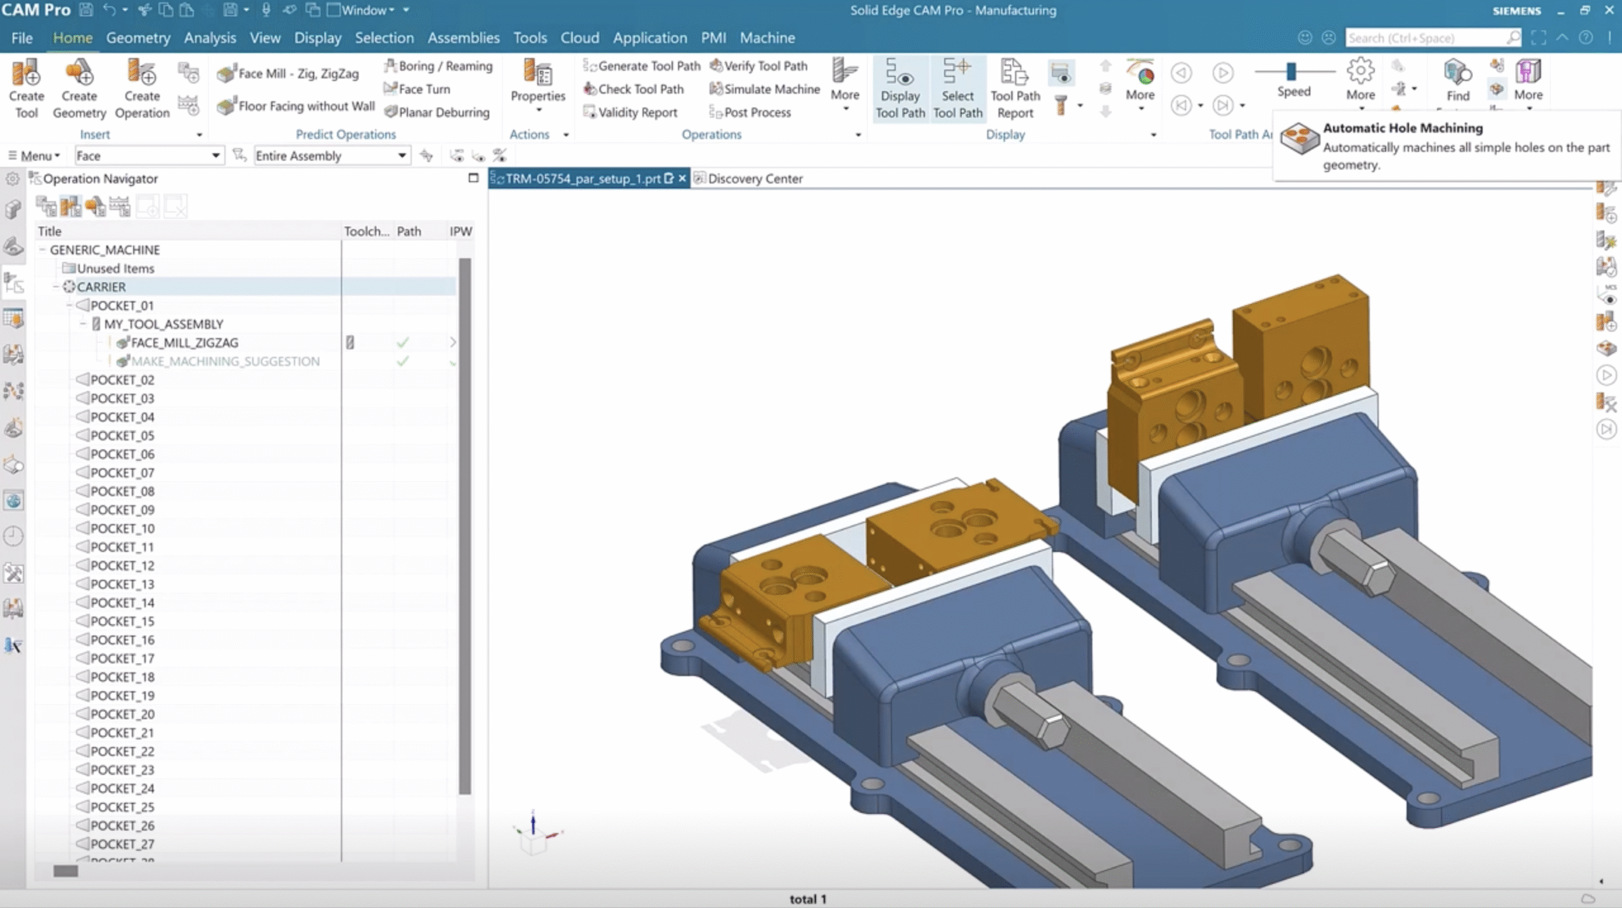Click the toolchanger checkbox for FACE_MILL_ZIGZAG

349,343
